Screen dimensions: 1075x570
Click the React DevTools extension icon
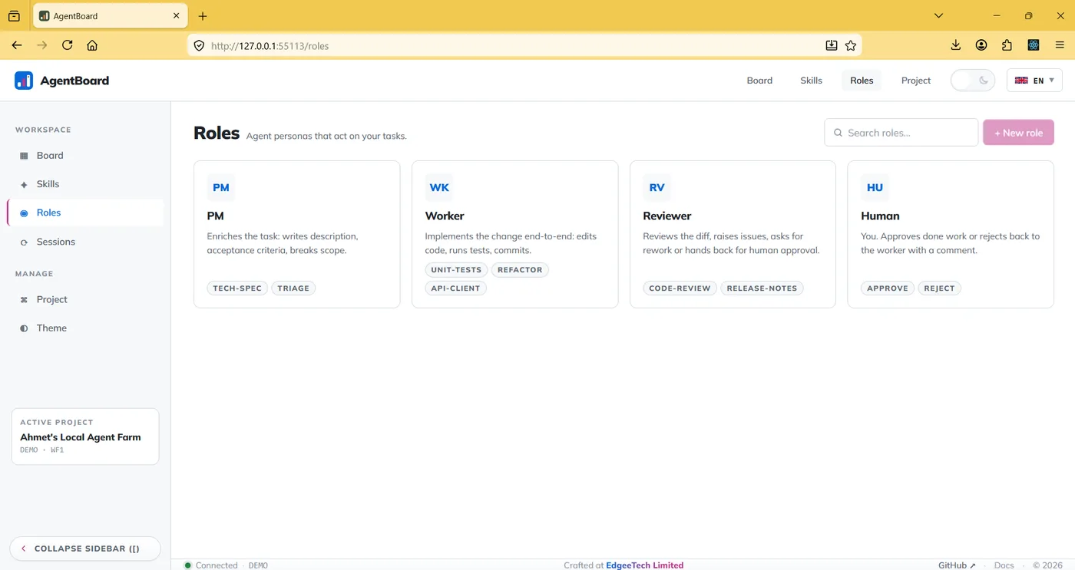point(1034,45)
